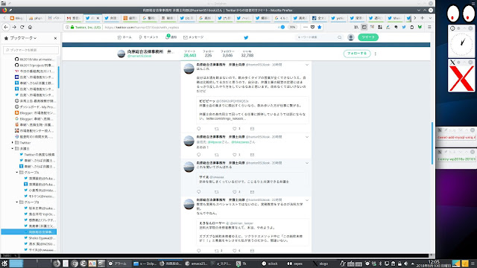The width and height of the screenshot is (477, 268).
Task: Click the bookmarks search field
Action: [31, 50]
